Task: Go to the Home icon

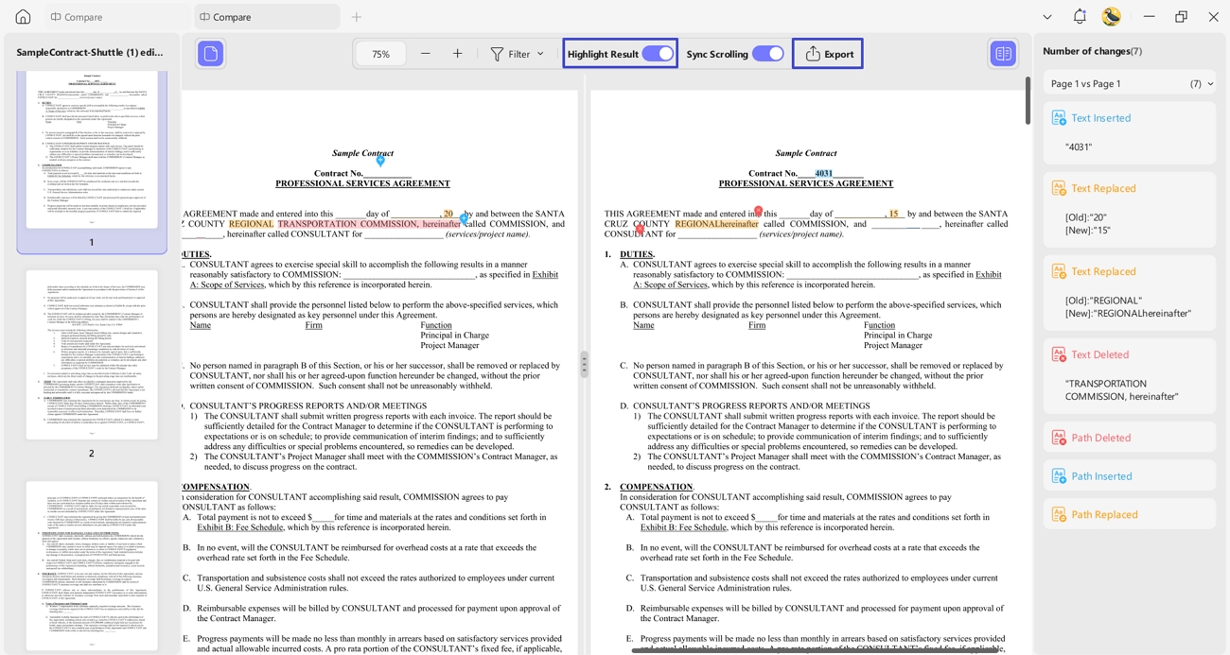Action: coord(23,17)
